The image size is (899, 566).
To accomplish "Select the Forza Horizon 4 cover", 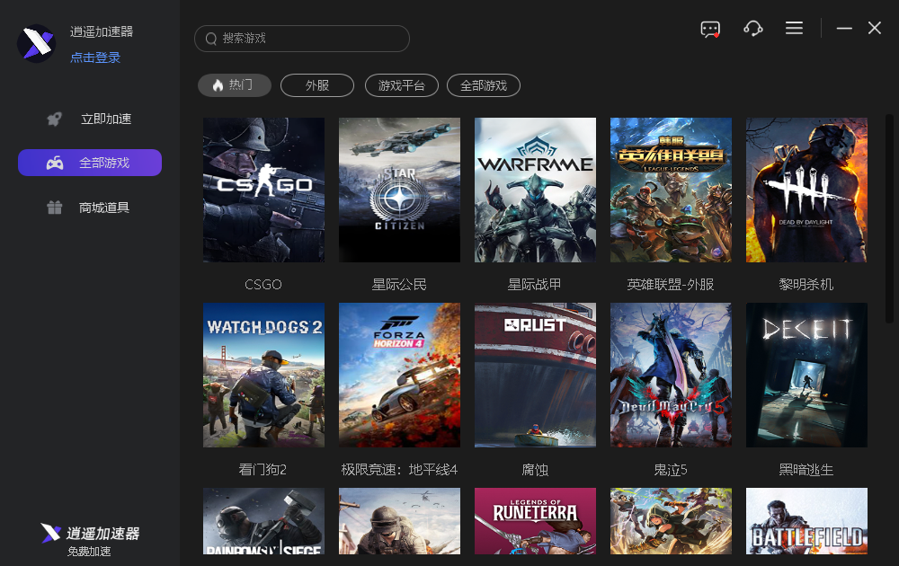I will (x=400, y=376).
